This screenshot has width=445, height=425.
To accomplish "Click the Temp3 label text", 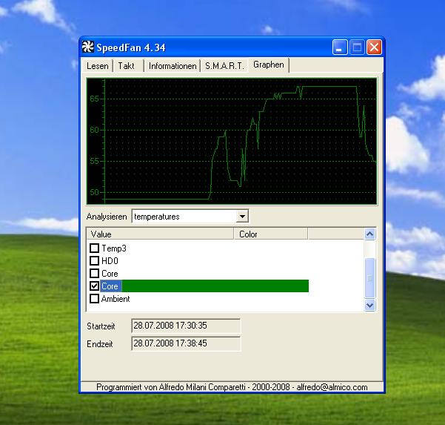I will click(x=114, y=248).
